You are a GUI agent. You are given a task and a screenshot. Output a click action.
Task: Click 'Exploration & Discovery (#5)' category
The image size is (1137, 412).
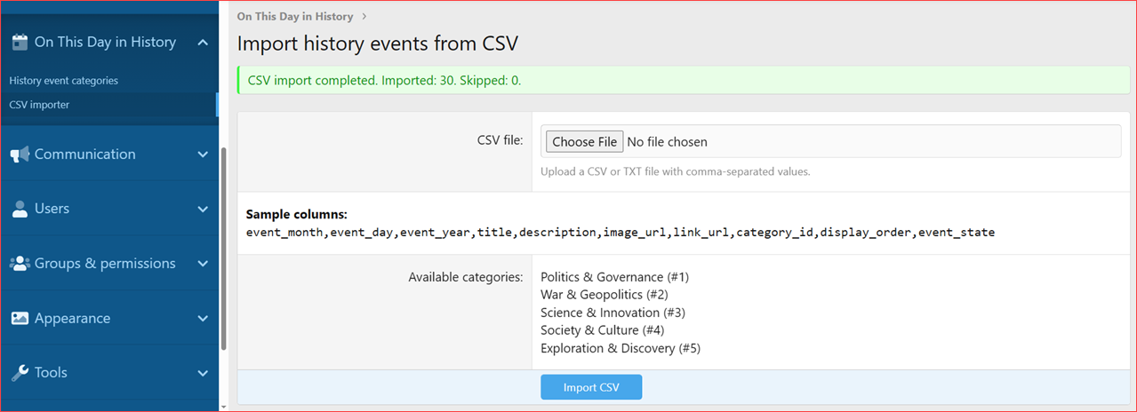click(621, 348)
